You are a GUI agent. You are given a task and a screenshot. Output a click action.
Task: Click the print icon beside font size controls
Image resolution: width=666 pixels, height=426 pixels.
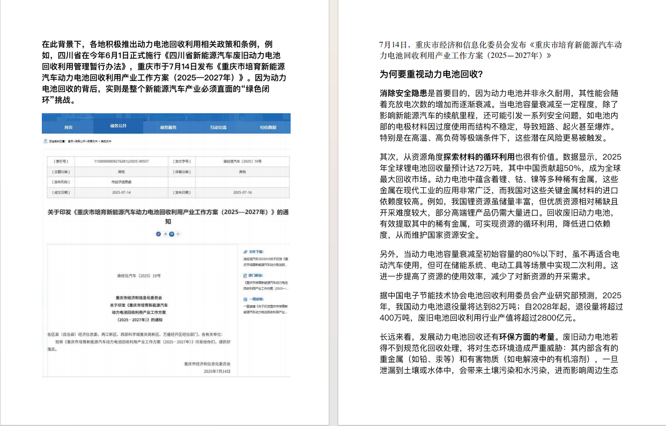(159, 234)
